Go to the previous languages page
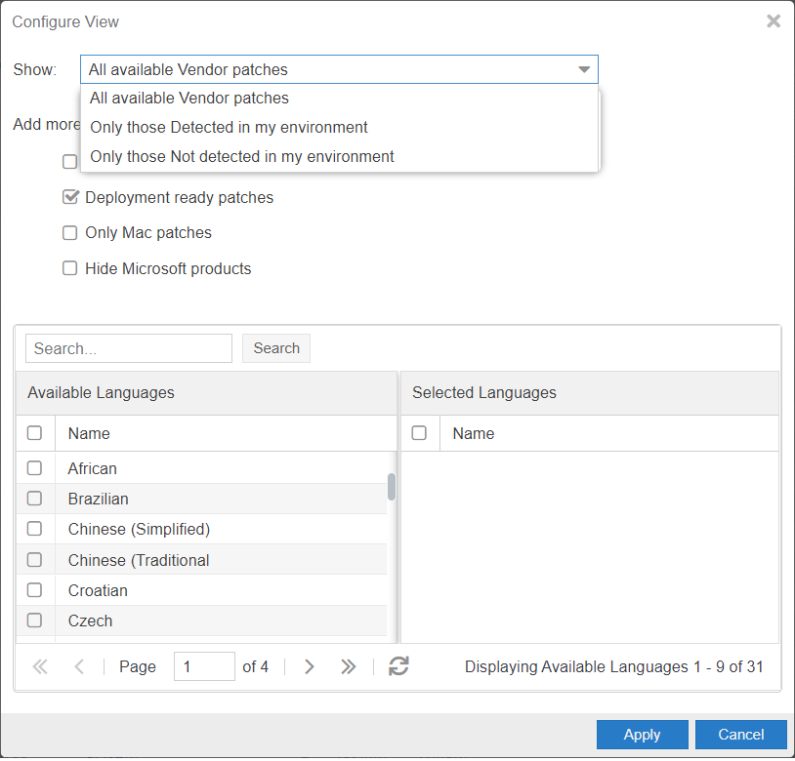The width and height of the screenshot is (795, 761). click(78, 666)
